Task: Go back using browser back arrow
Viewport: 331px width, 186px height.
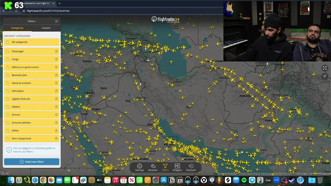Action: click(4, 11)
